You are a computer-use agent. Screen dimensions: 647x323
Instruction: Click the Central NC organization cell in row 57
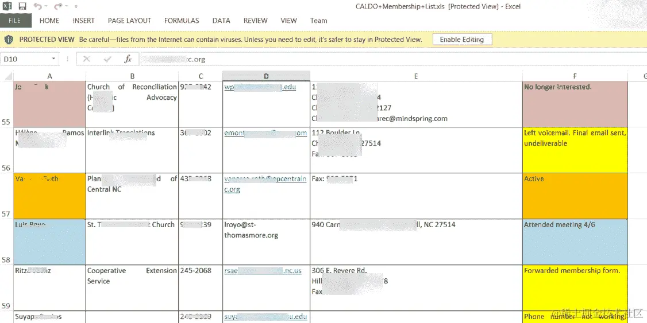tap(132, 196)
